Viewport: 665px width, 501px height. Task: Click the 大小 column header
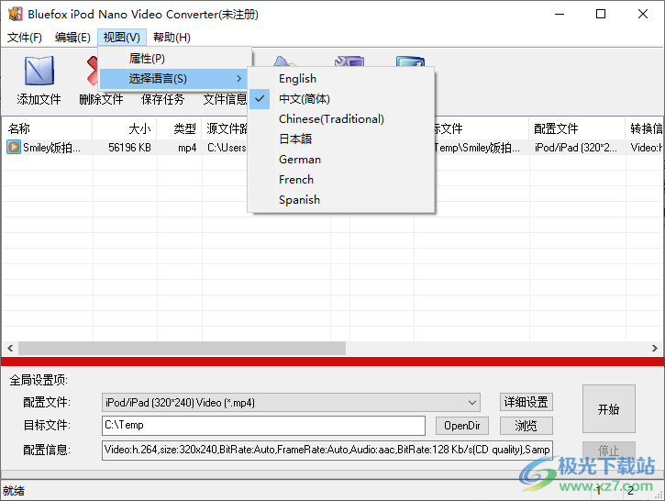coord(125,128)
